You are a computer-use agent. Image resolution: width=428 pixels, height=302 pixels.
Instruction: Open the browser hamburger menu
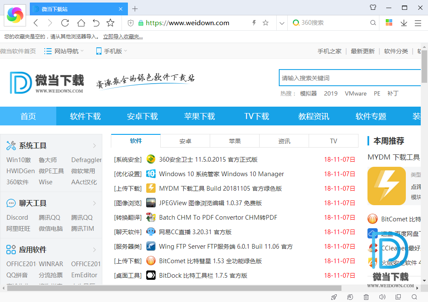click(418, 23)
